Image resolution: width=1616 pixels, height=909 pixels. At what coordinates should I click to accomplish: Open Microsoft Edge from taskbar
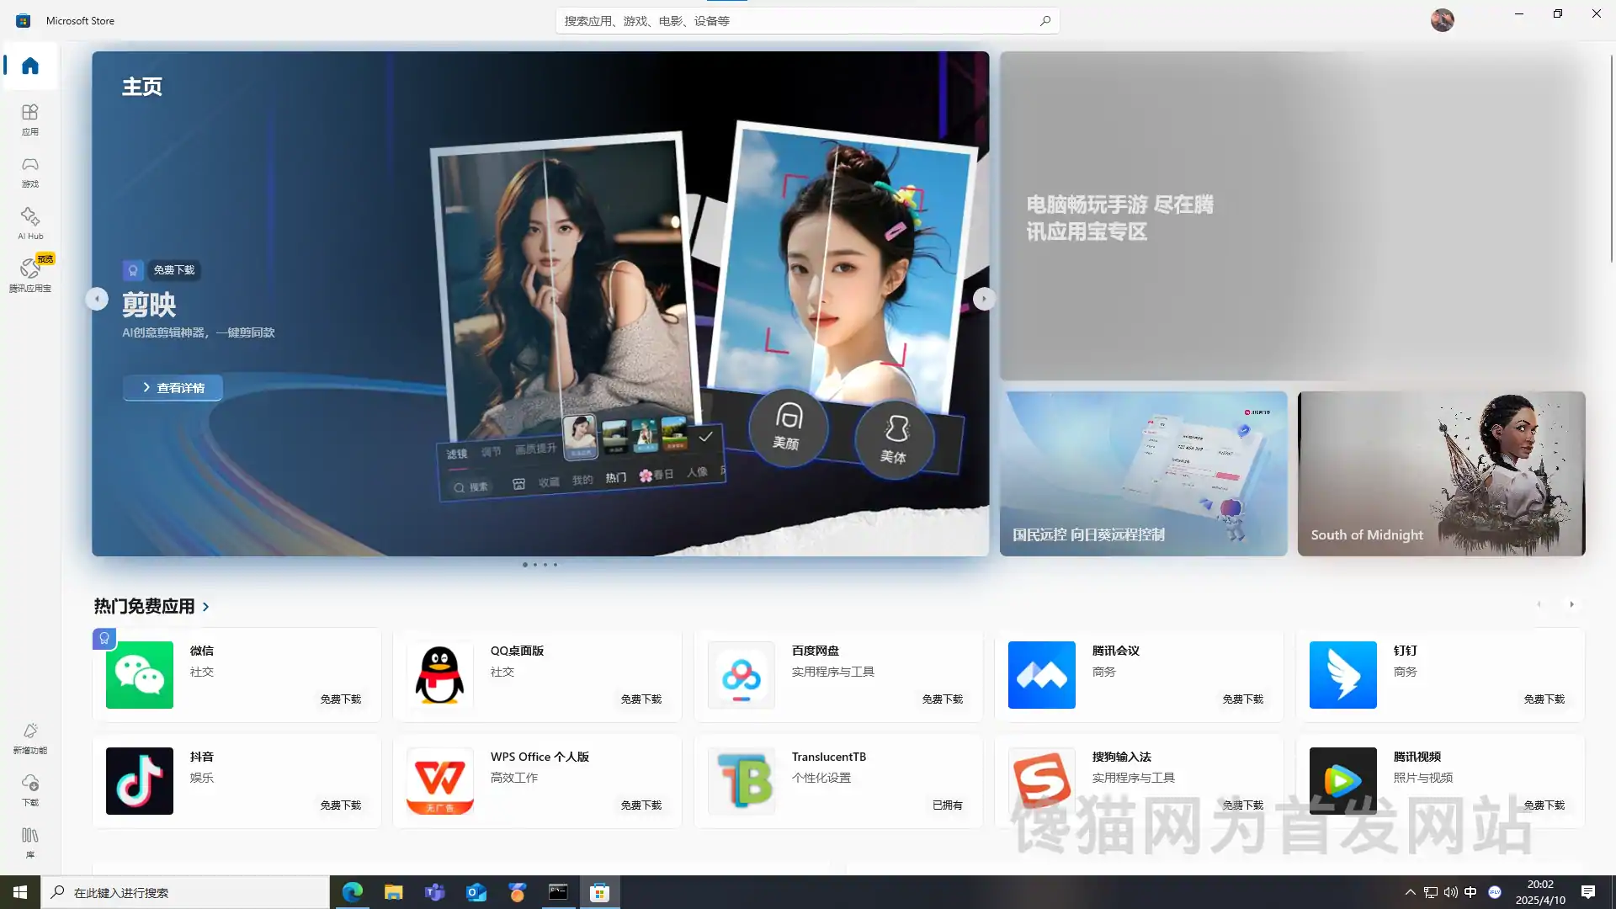coord(352,892)
